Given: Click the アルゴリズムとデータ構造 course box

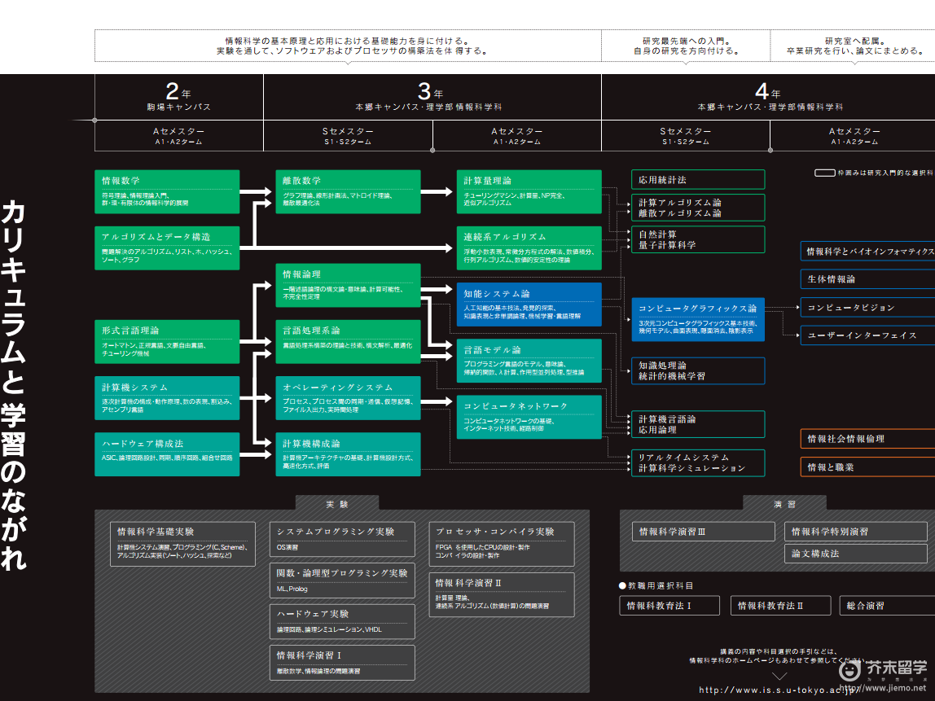Looking at the screenshot, I should tap(167, 248).
